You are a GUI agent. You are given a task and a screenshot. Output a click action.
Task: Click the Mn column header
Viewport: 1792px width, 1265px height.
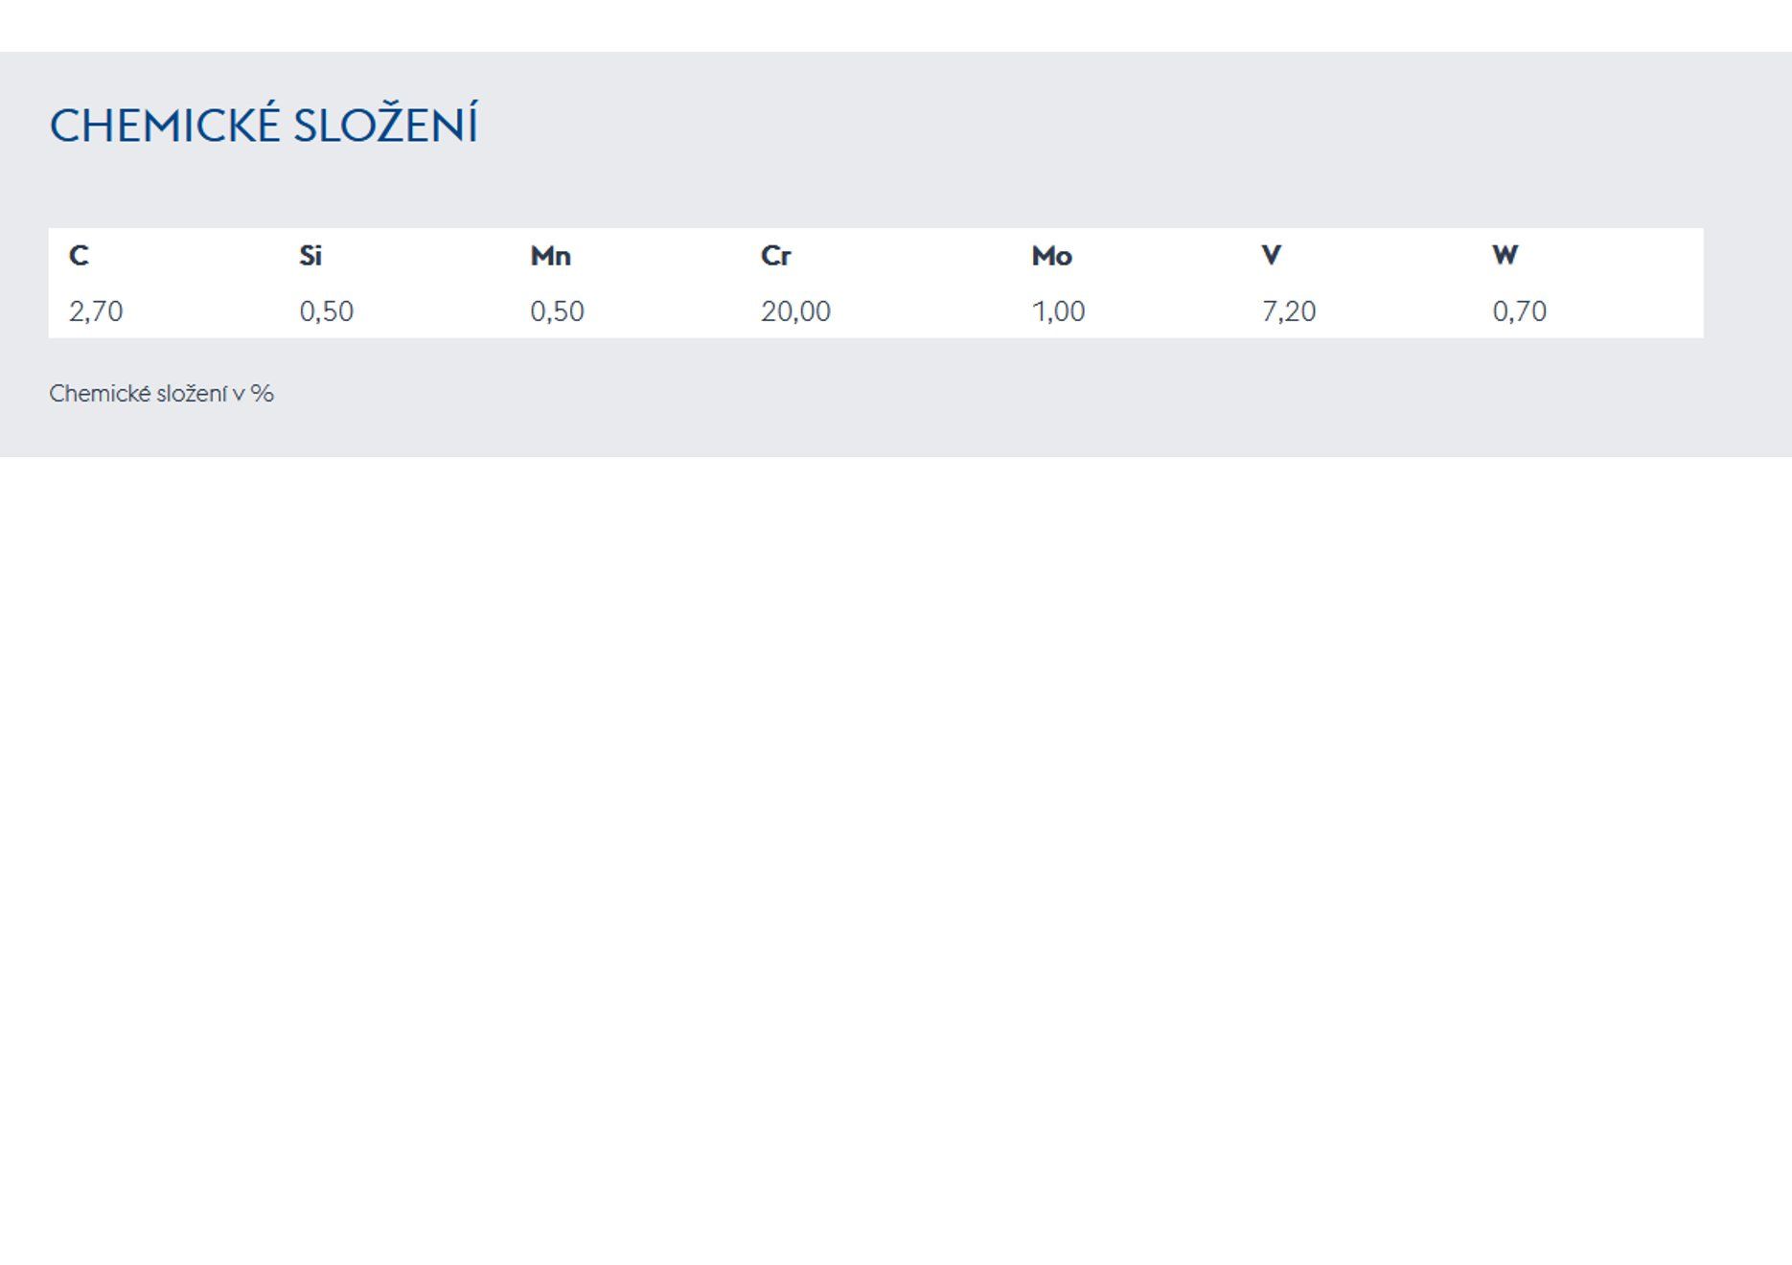tap(550, 256)
